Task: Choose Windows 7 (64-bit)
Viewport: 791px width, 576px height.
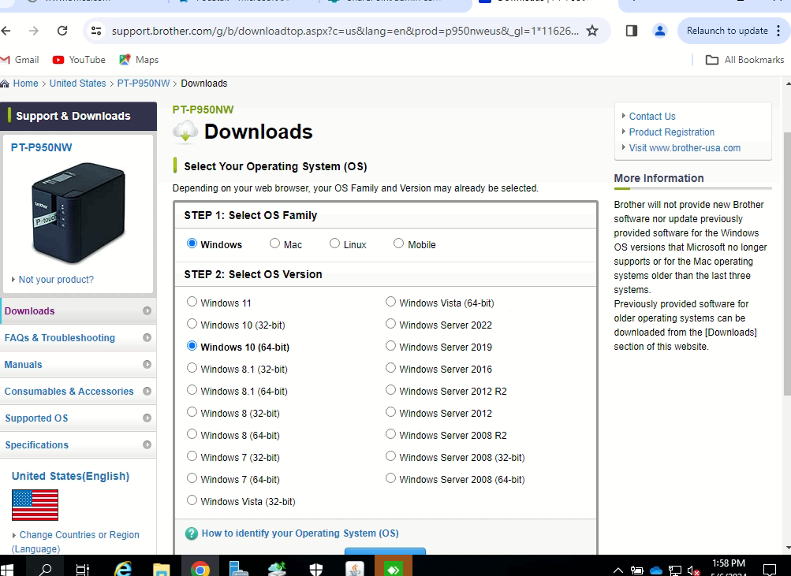Action: tap(192, 478)
